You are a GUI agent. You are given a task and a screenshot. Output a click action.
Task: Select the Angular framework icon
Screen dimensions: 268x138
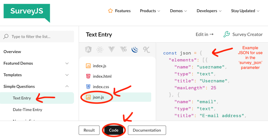(88, 50)
